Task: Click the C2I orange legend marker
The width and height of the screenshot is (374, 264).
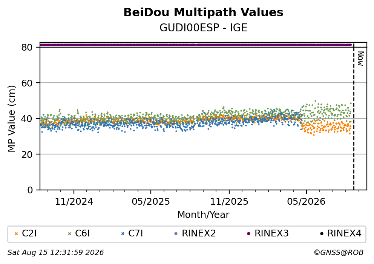Action: [17, 234]
